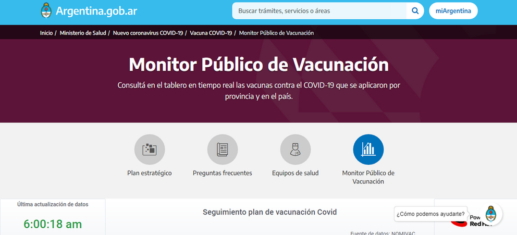Screen dimensions: 517x235
Task: Click the search magnifier icon
Action: 415,11
